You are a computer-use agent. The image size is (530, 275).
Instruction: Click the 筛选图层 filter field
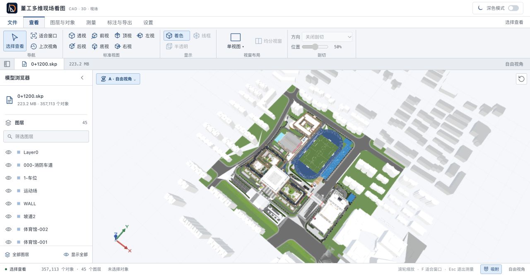[46, 136]
